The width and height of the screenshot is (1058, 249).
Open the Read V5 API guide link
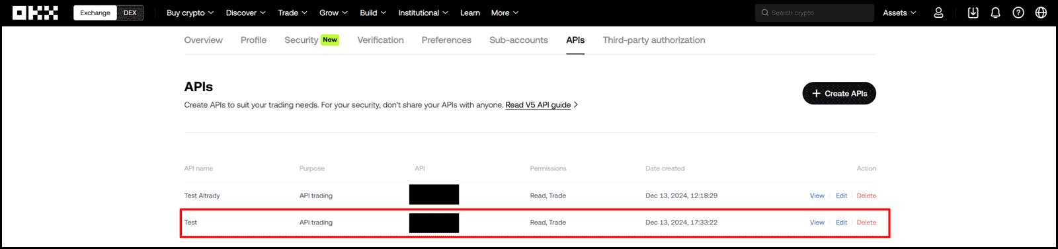538,105
